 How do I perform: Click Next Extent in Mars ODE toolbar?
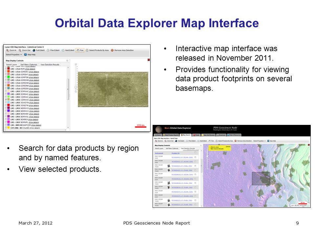(202, 141)
